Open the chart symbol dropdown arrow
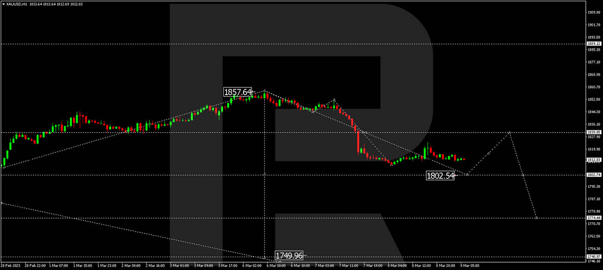603x270 pixels. [4, 4]
